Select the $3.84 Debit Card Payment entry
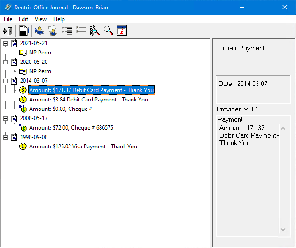 (x=88, y=100)
